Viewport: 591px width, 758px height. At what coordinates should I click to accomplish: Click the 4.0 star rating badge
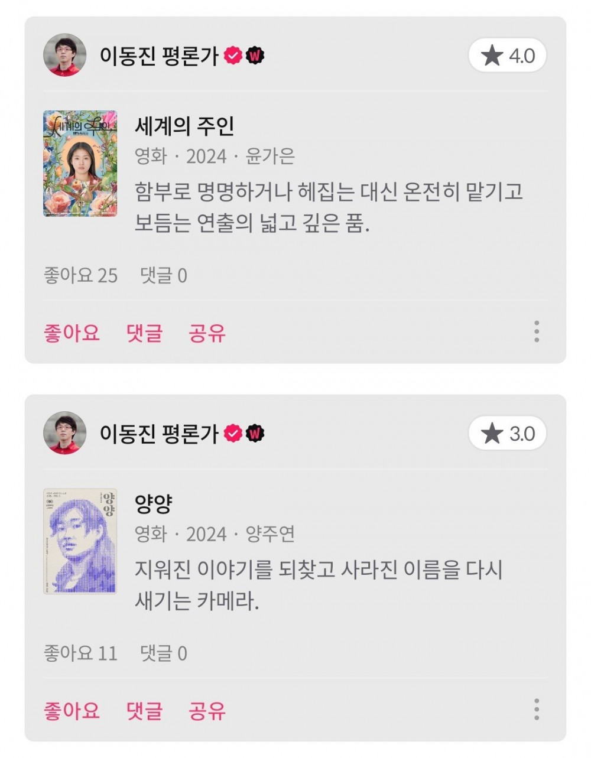[508, 56]
